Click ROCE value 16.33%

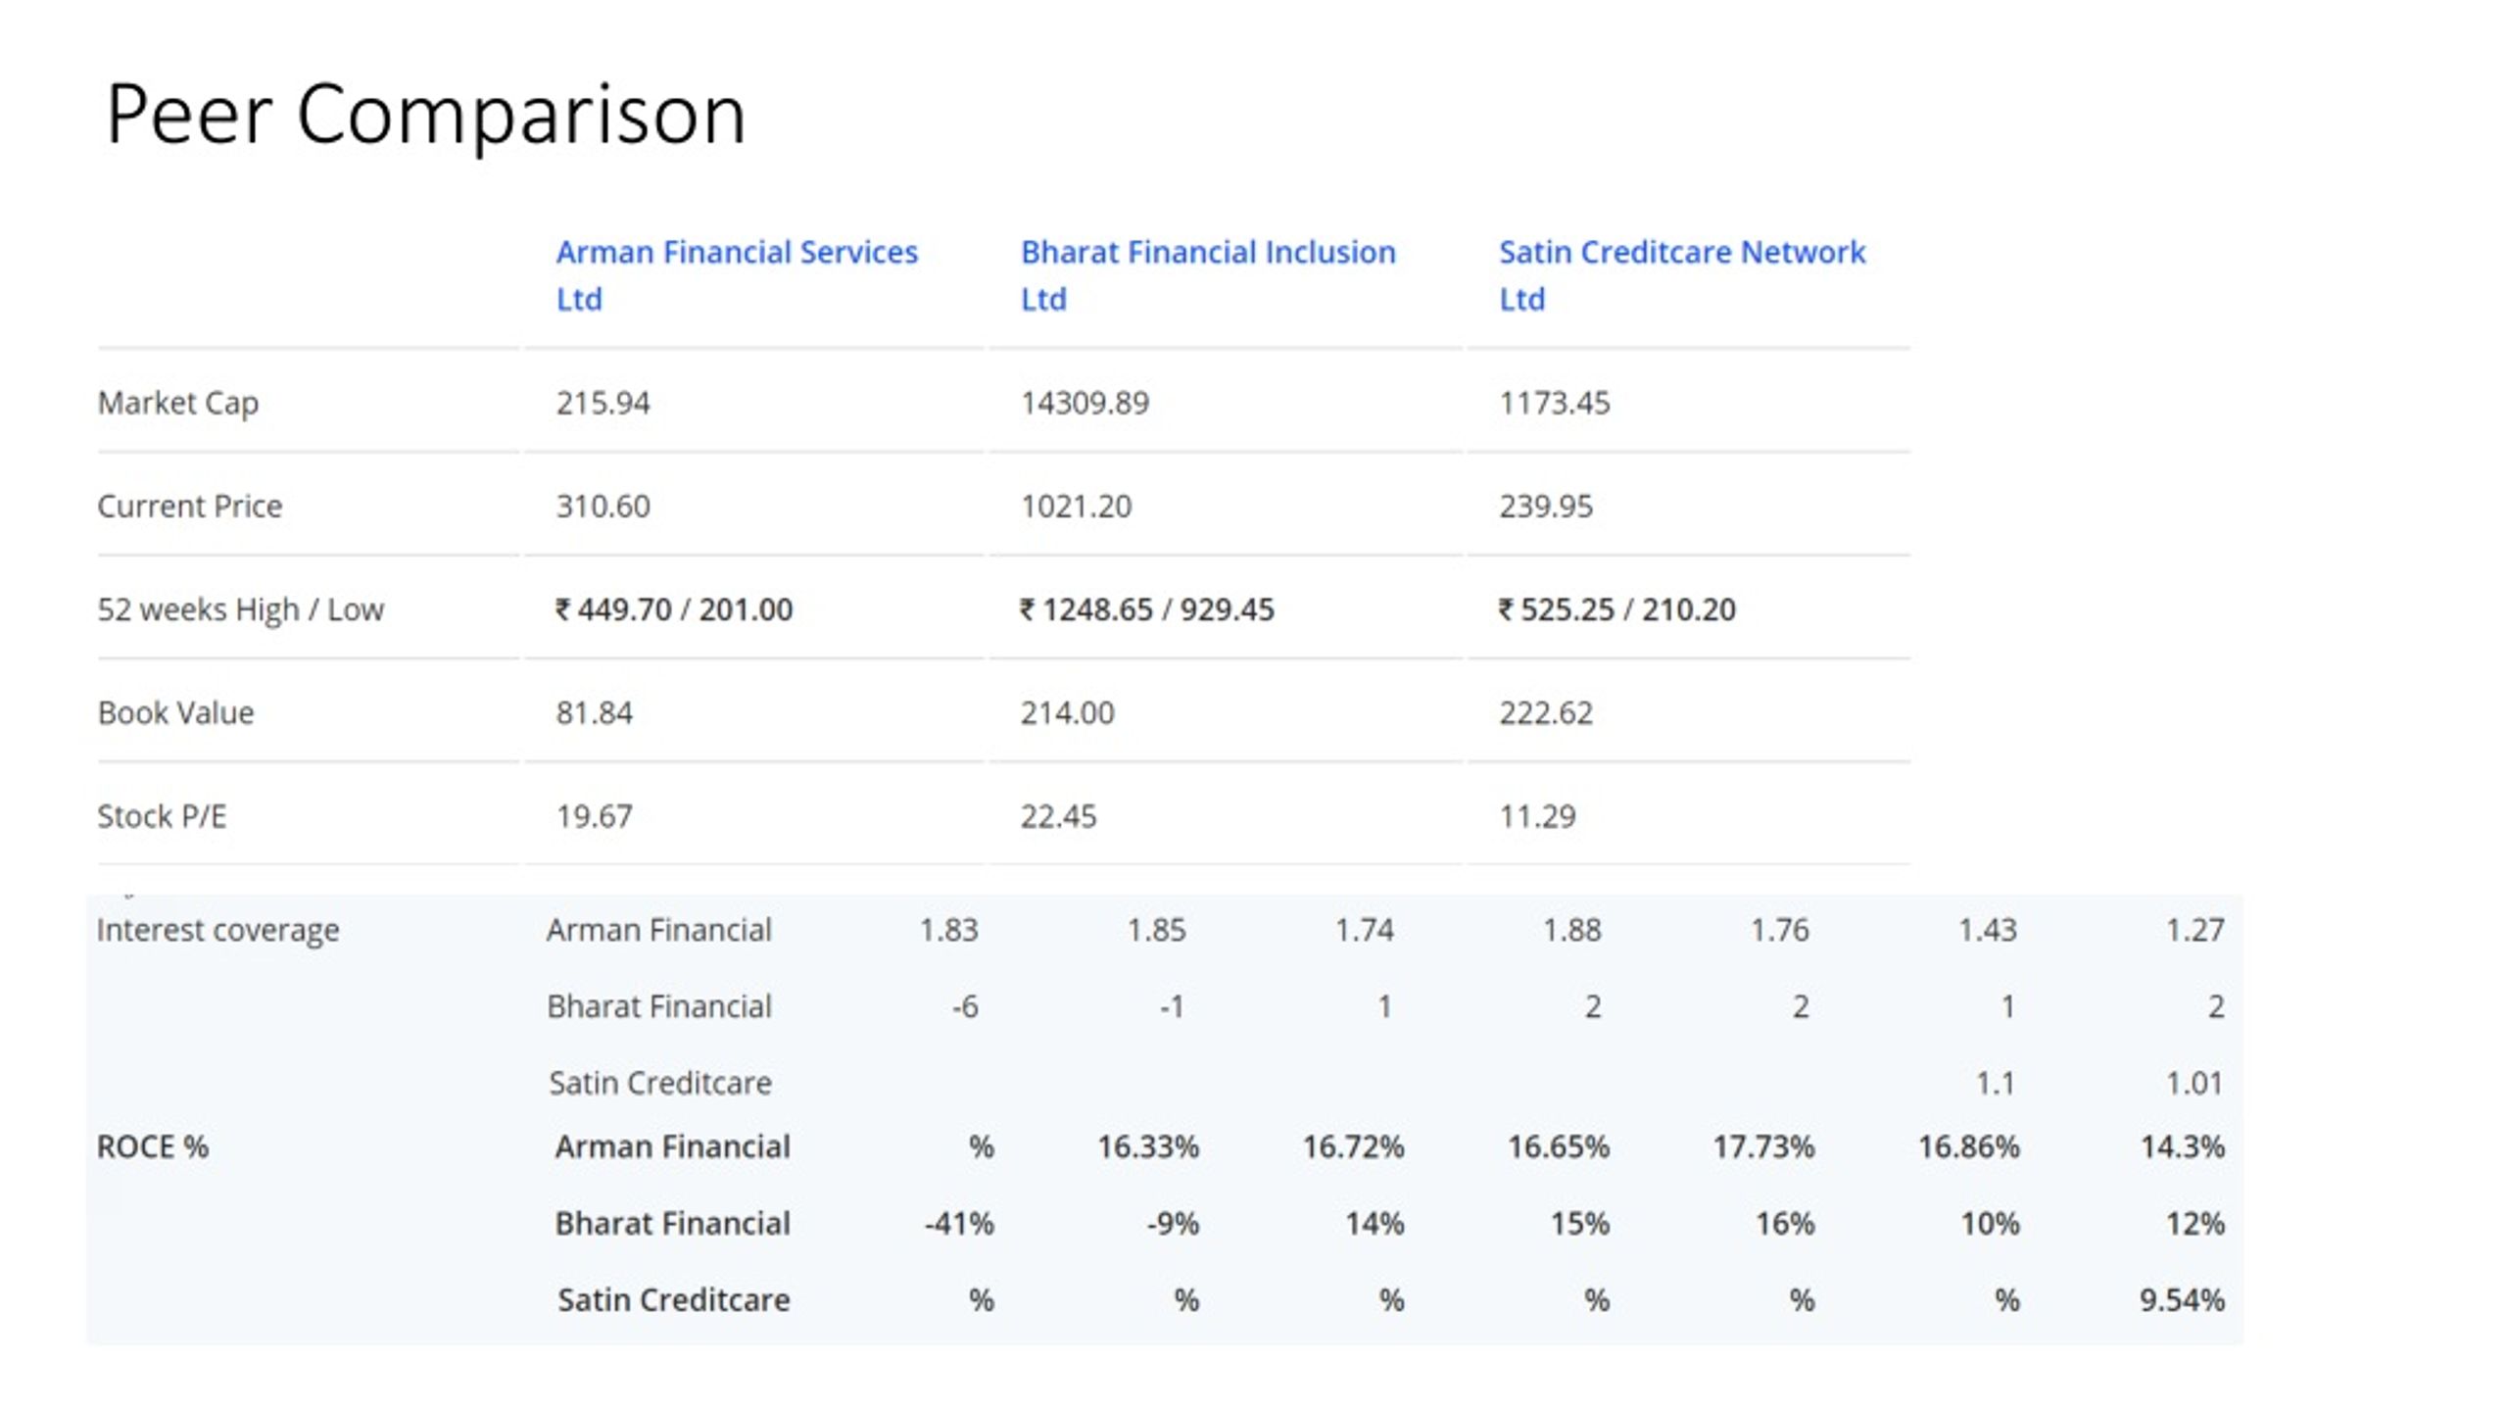coord(1147,1146)
